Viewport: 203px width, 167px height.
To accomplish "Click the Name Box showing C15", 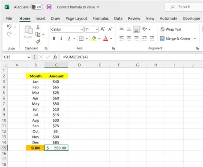I will 17,57.
